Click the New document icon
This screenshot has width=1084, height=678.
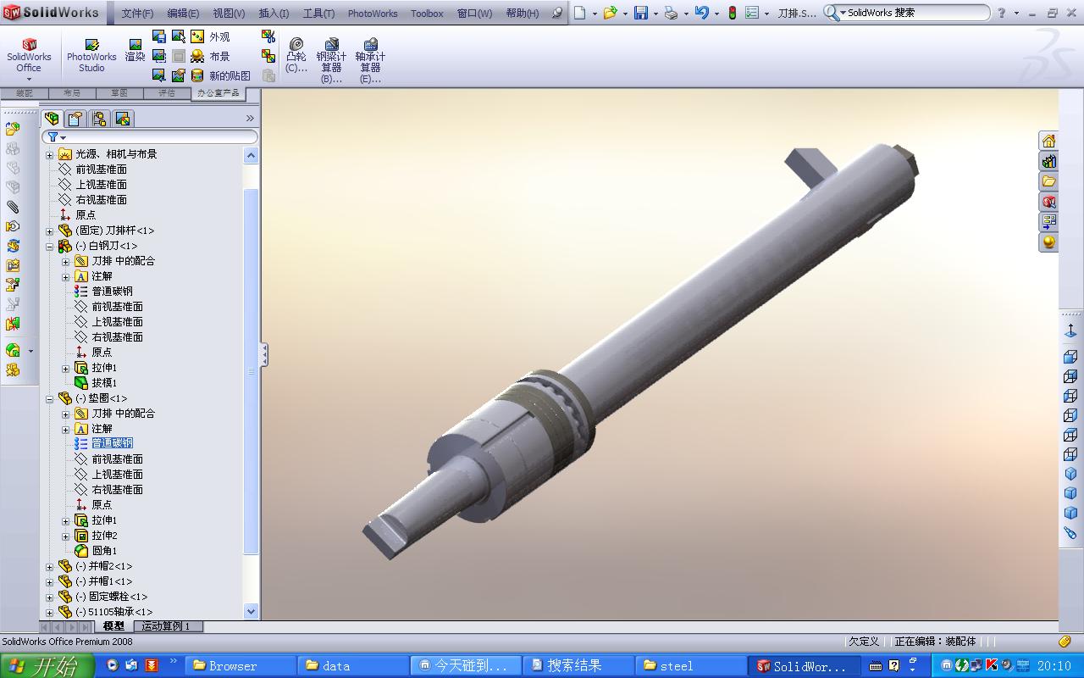(579, 13)
